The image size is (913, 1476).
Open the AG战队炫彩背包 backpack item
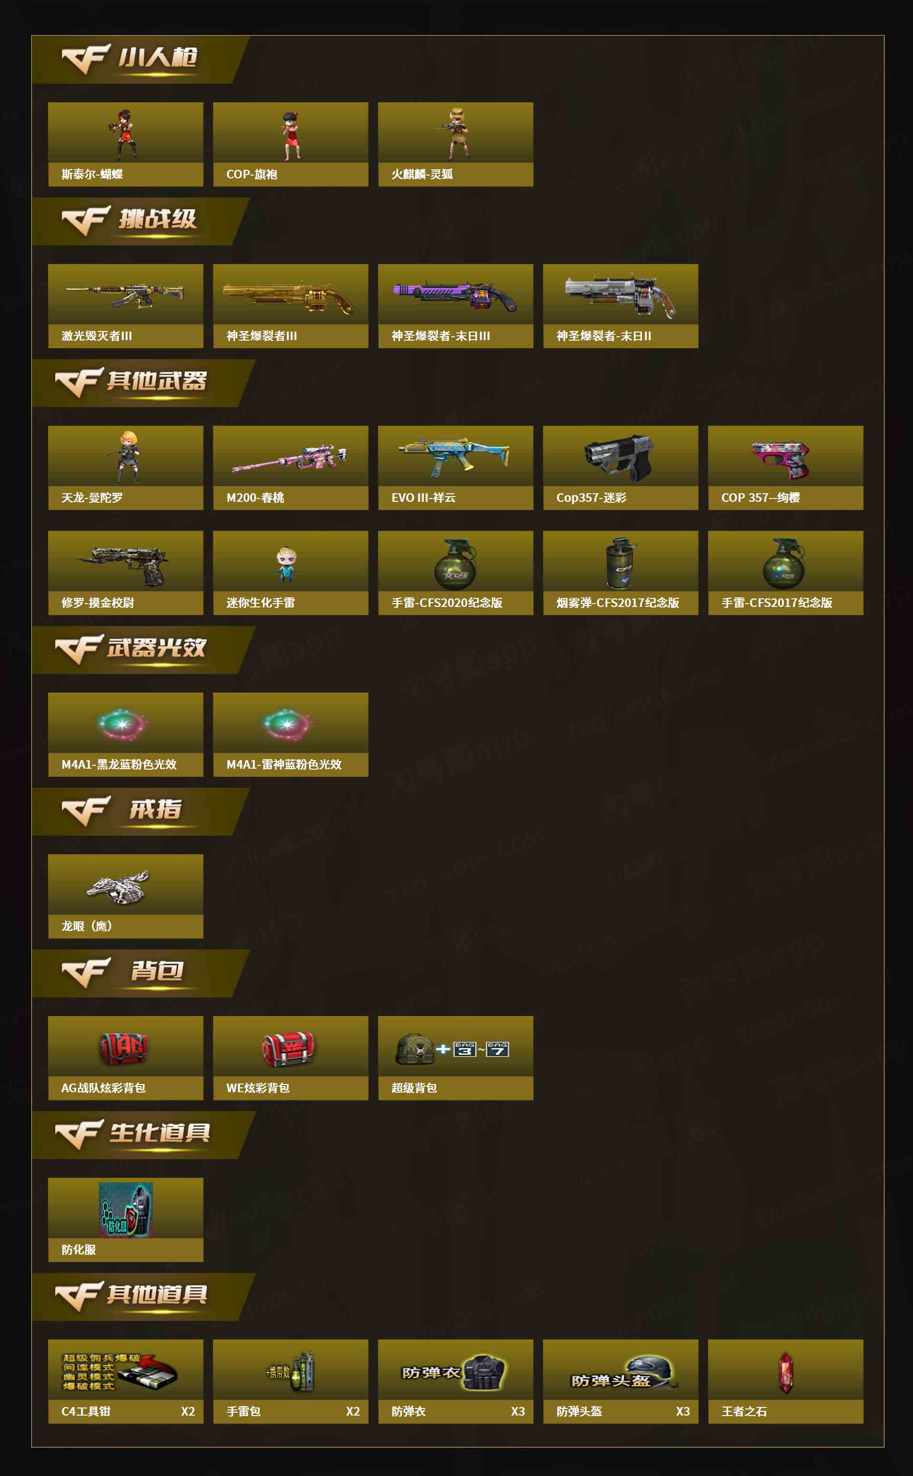[x=126, y=1059]
